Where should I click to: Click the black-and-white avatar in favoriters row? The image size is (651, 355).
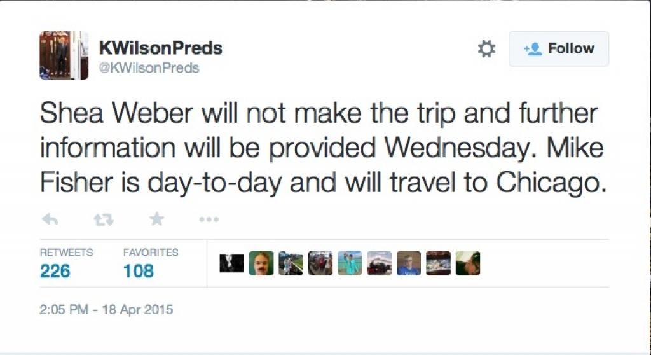pos(231,263)
